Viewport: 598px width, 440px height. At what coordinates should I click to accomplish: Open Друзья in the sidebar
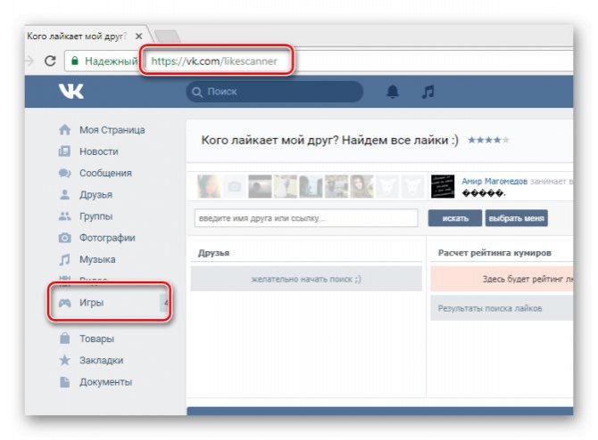coord(96,194)
